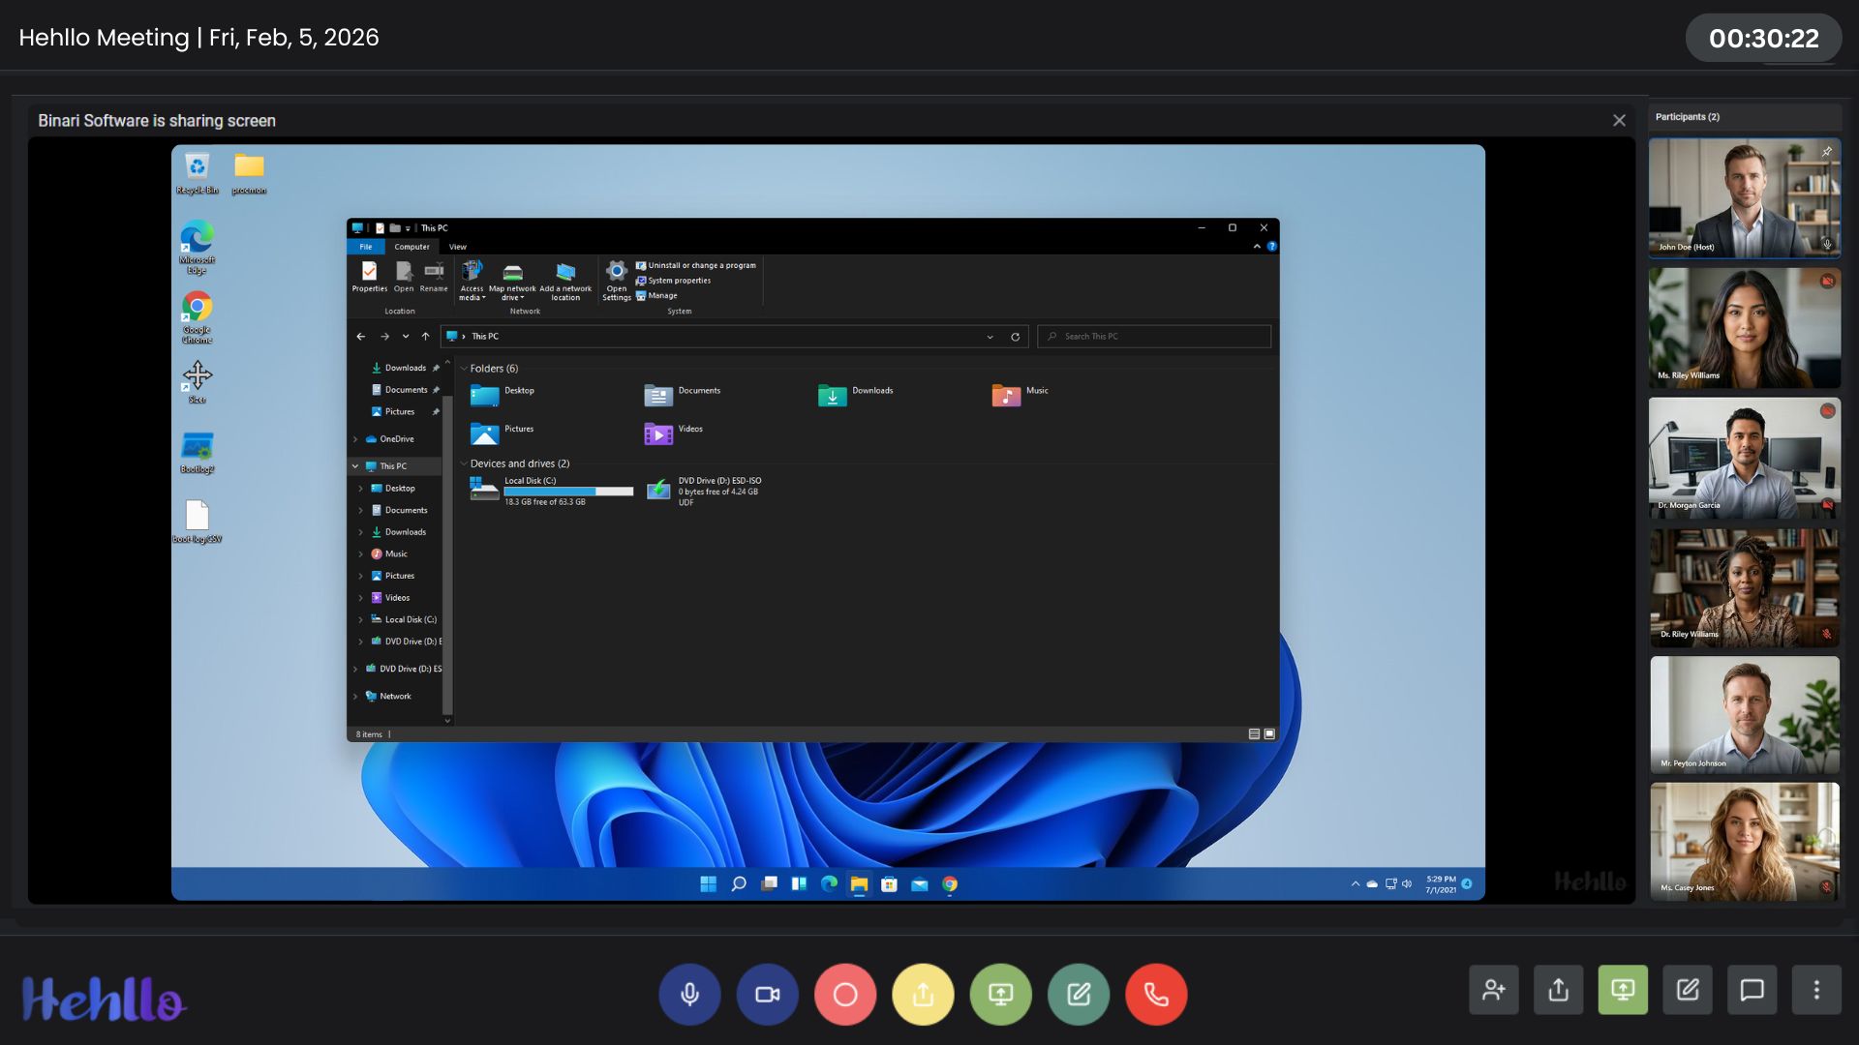Expand OneDrive in navigation pane
1859x1045 pixels.
click(x=355, y=439)
